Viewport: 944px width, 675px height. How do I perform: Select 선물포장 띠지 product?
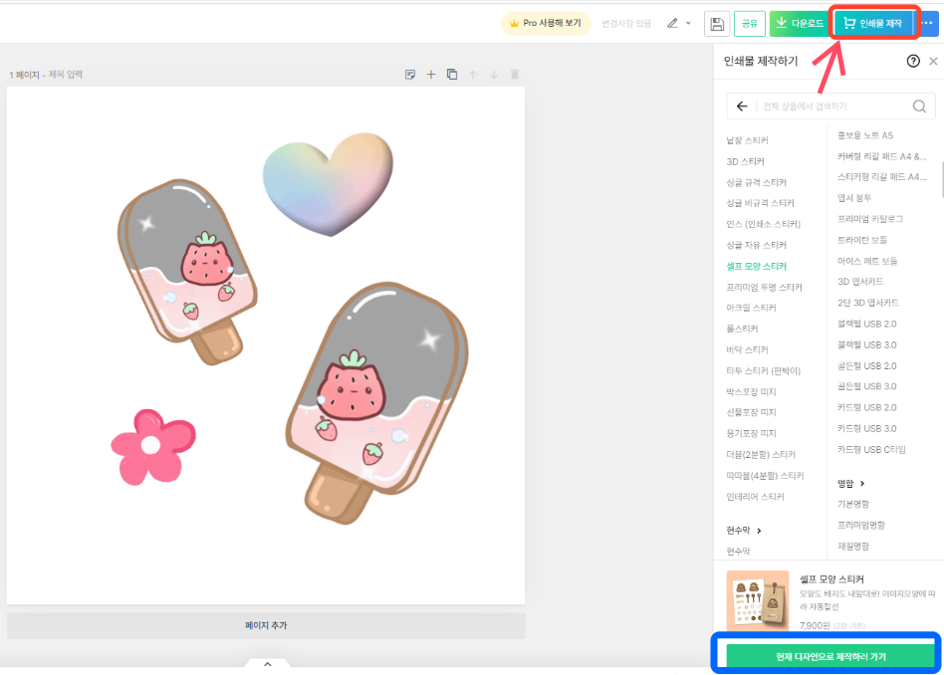tap(752, 412)
